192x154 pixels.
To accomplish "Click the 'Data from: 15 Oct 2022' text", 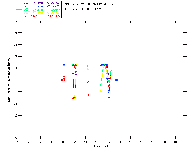I will (82, 9).
